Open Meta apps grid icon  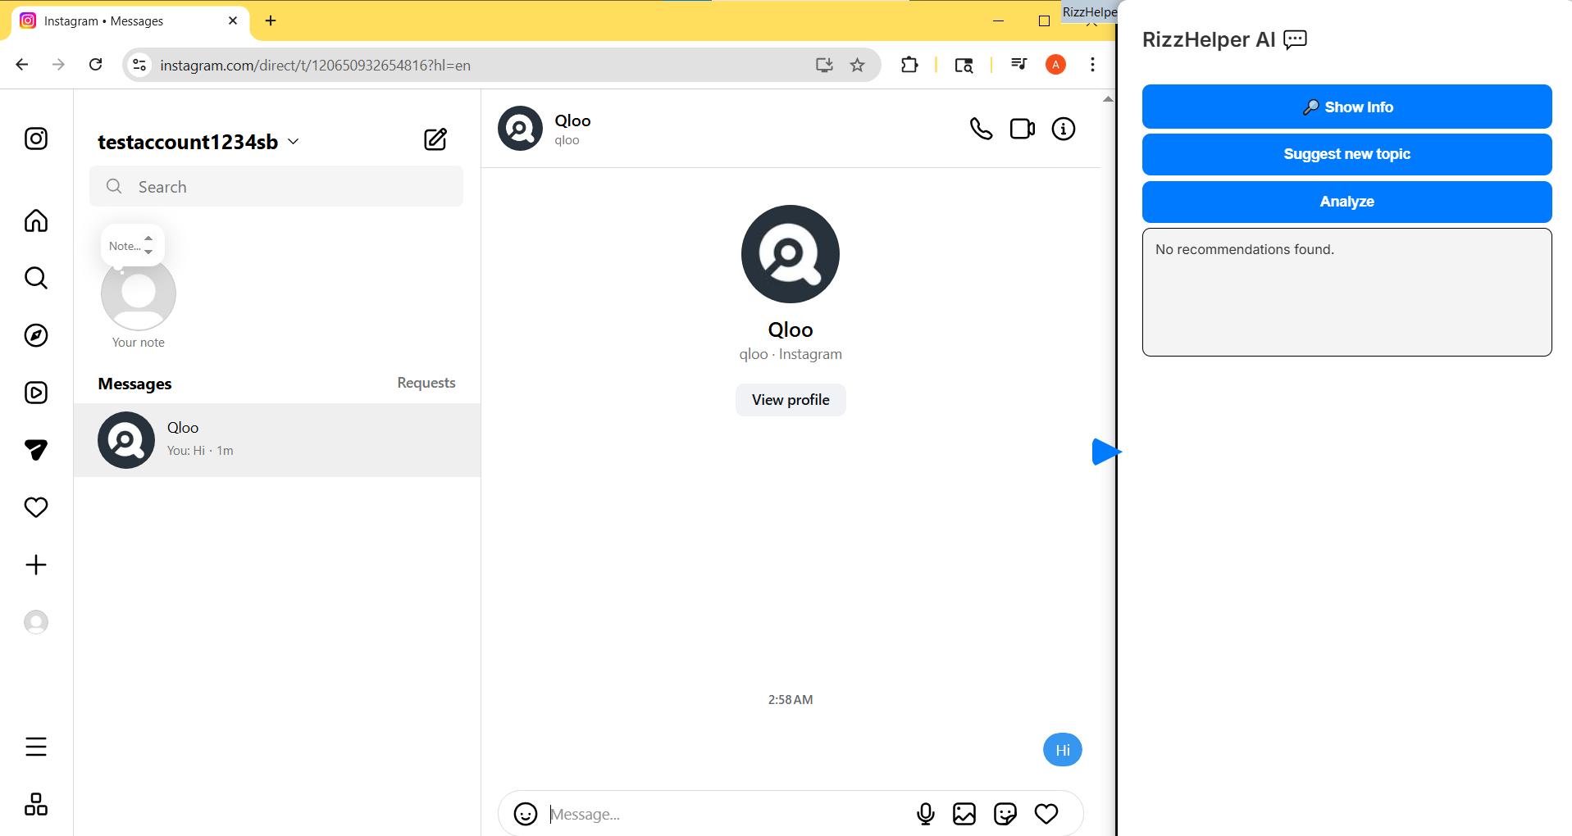coord(36,804)
